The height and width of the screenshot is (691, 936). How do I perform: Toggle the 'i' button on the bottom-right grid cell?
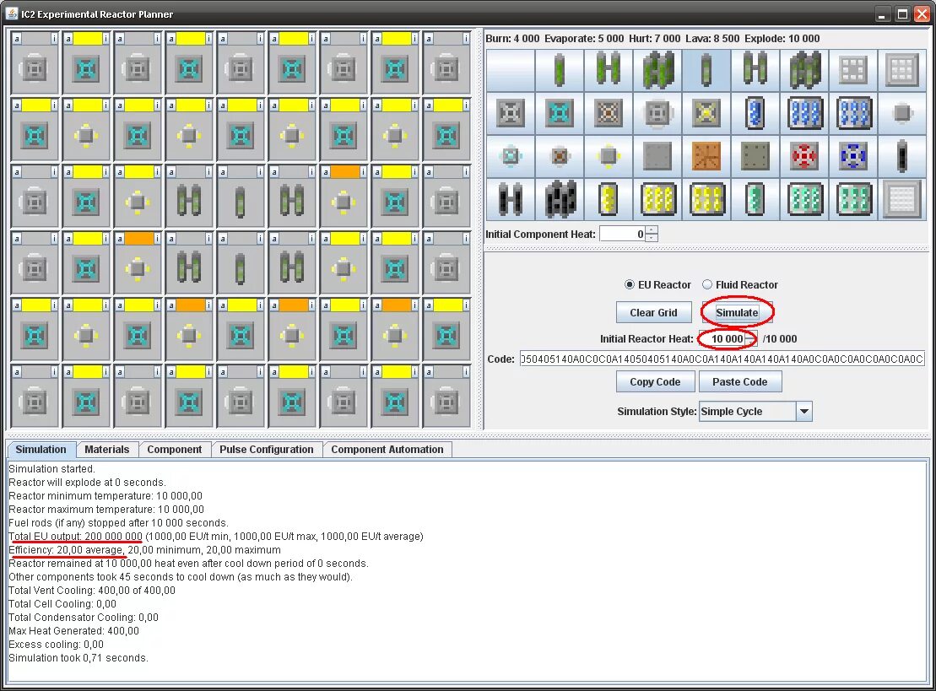tap(466, 372)
